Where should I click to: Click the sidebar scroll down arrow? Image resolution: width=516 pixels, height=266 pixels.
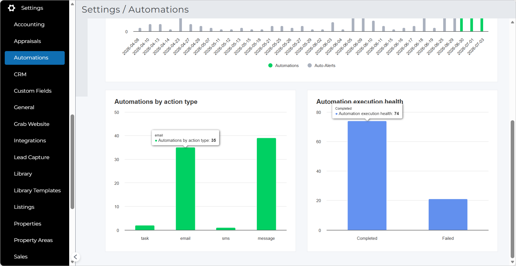[72, 262]
